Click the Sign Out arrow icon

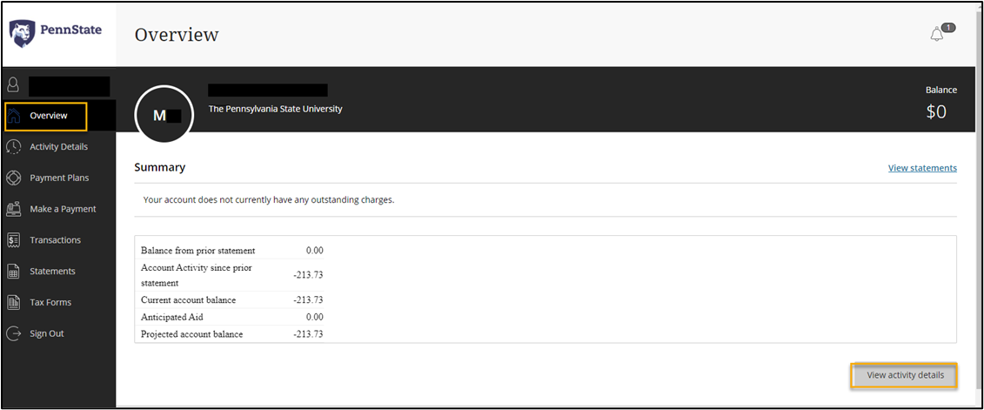coord(14,333)
